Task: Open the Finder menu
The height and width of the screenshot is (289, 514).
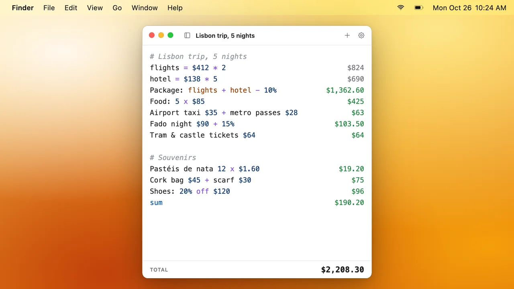Action: point(23,8)
